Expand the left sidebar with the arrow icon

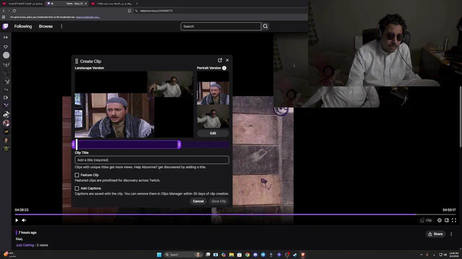pyautogui.click(x=6, y=37)
